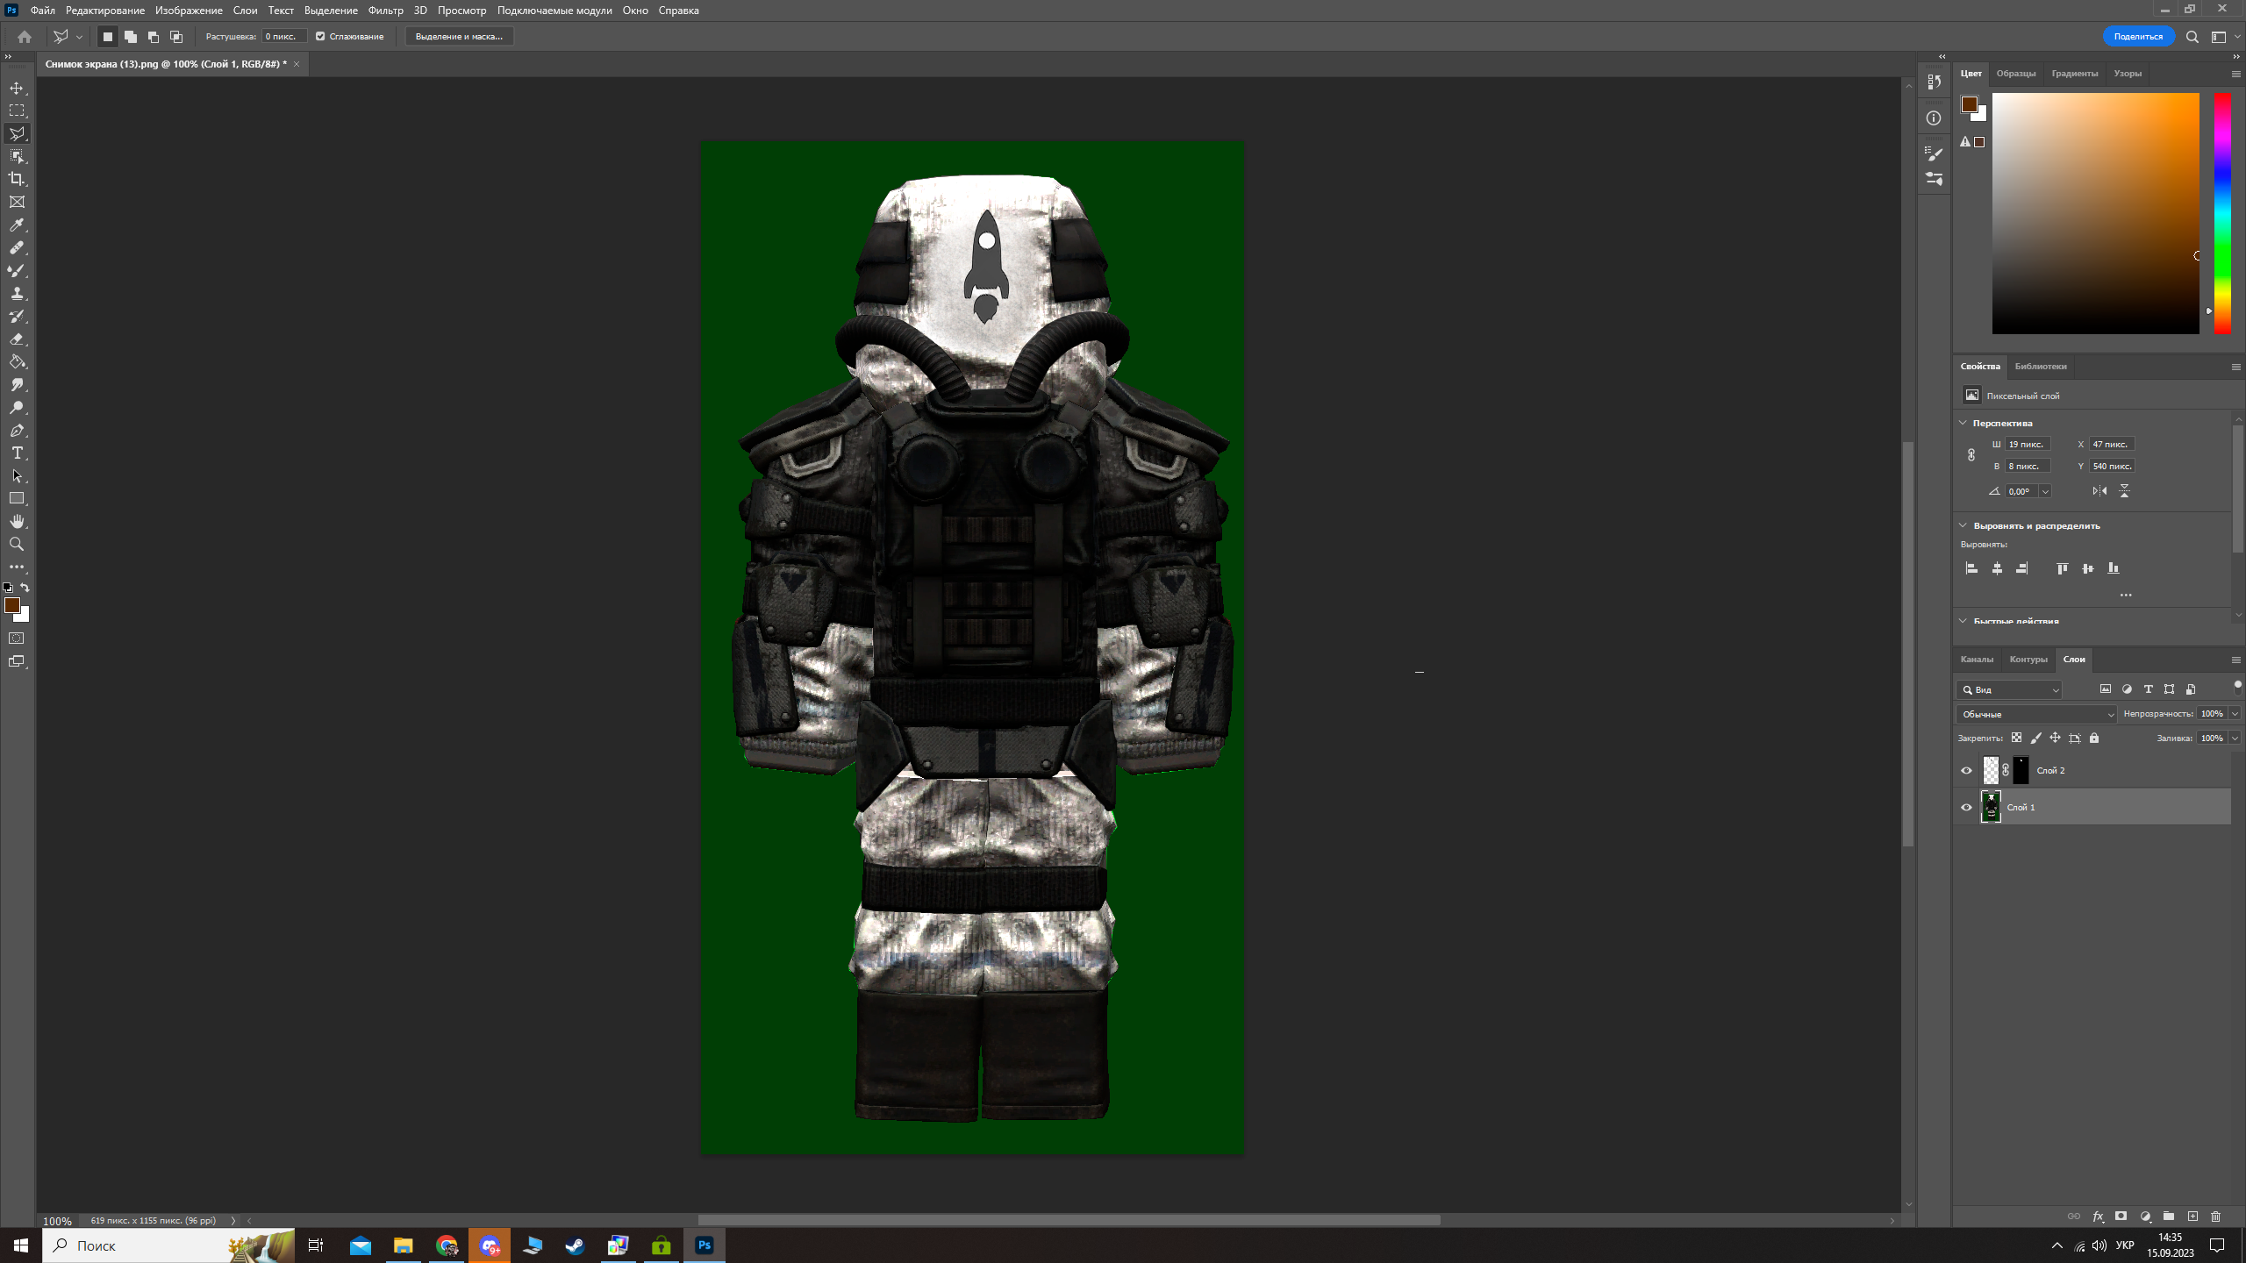Click the Home button in options bar

click(25, 37)
